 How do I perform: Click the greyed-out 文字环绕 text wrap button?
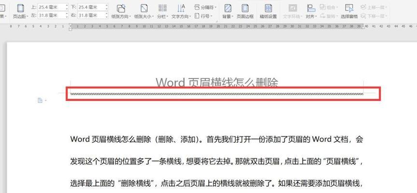(293, 11)
